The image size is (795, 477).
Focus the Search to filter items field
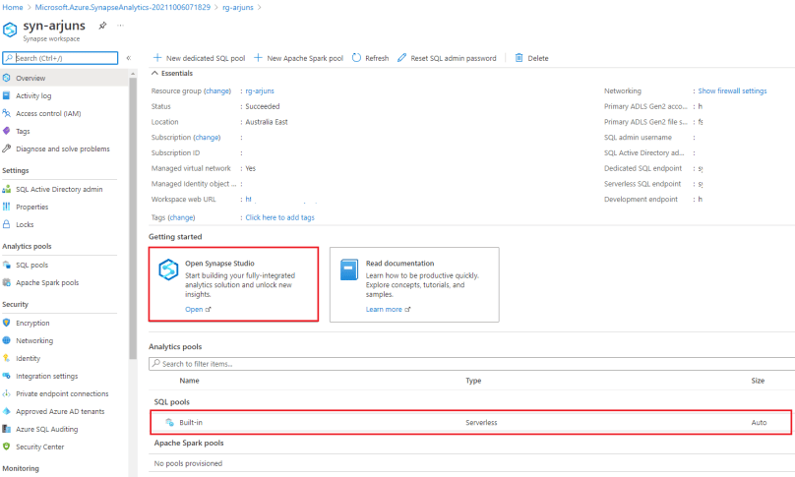471,364
